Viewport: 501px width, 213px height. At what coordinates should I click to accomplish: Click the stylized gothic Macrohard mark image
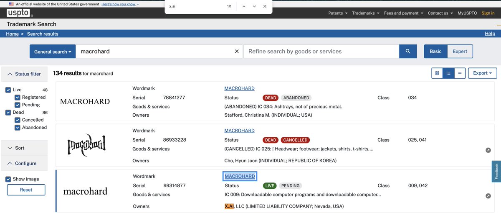[x=86, y=144]
